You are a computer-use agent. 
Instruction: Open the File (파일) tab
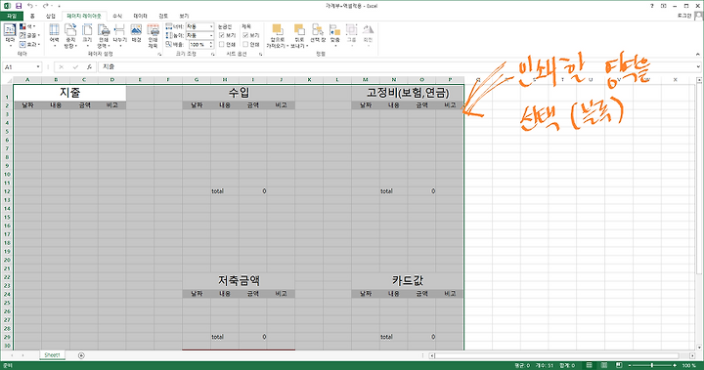[x=11, y=17]
